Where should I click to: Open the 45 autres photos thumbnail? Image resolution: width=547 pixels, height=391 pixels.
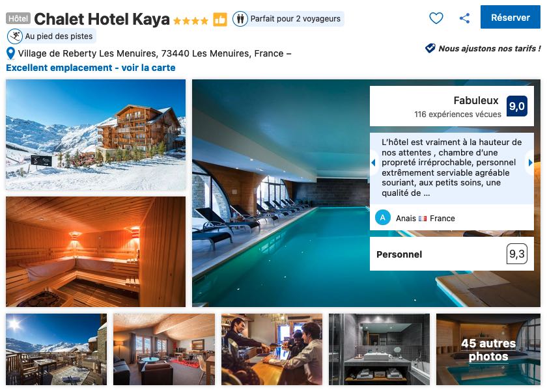click(488, 349)
